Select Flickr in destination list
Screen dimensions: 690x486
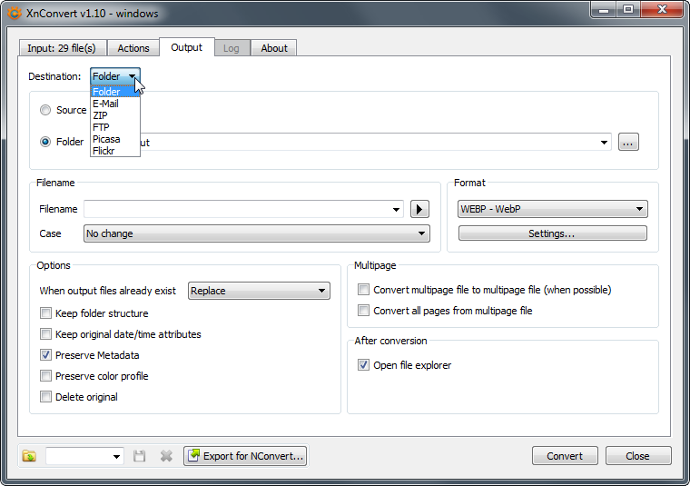[x=103, y=151]
